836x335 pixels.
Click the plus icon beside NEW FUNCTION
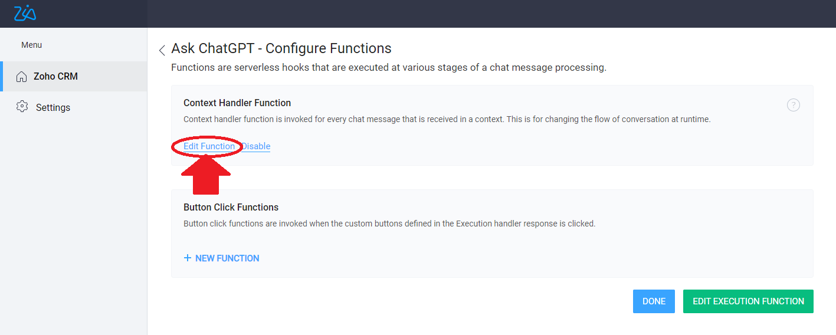188,258
